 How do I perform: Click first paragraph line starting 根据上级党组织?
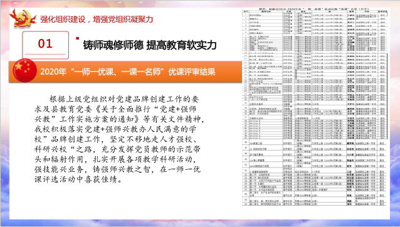click(124, 99)
